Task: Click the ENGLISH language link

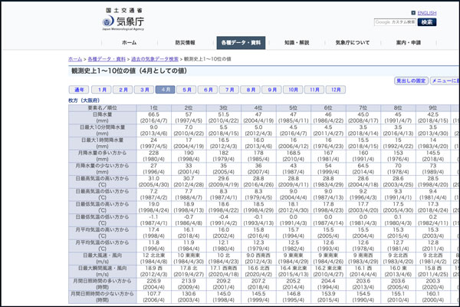Action: click(x=426, y=13)
